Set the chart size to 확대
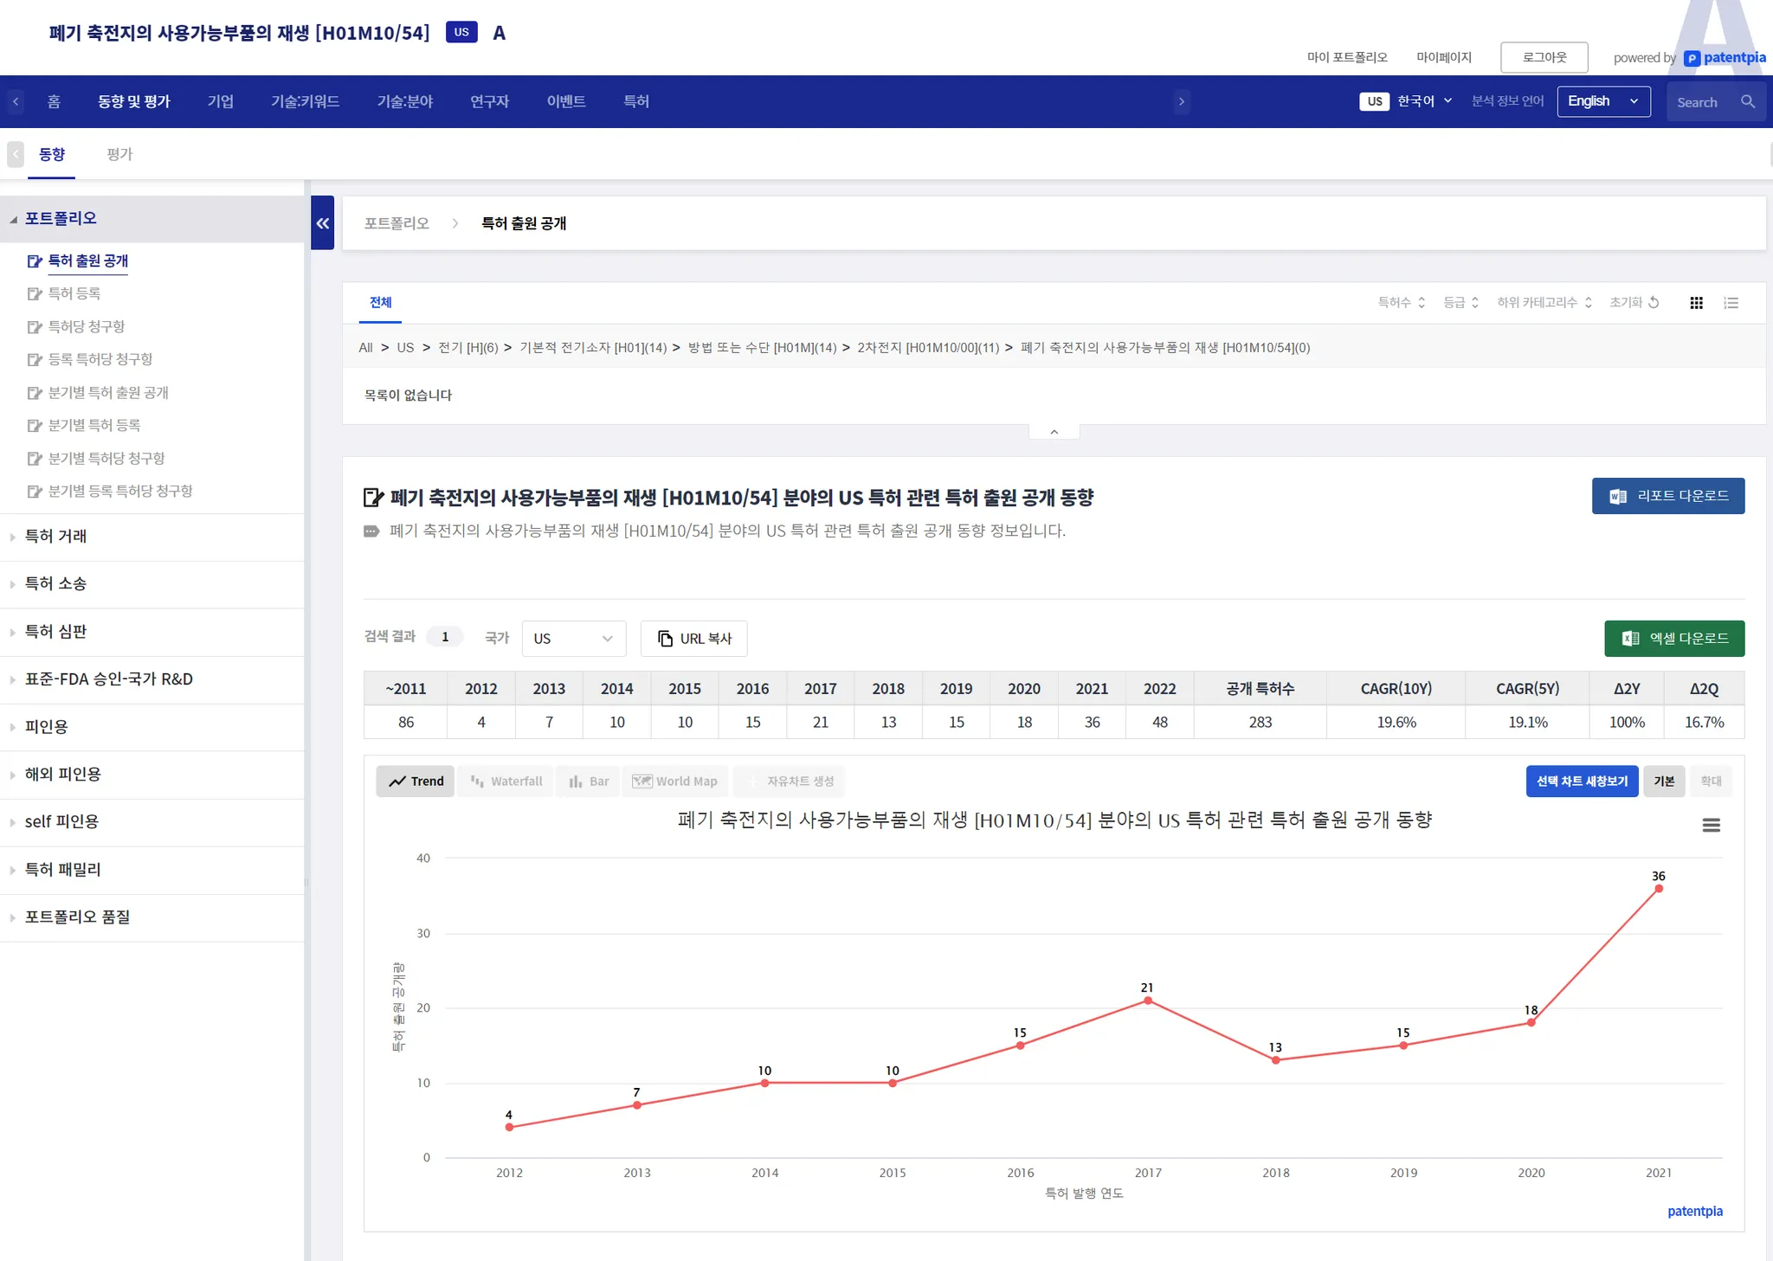1773x1261 pixels. tap(1711, 782)
